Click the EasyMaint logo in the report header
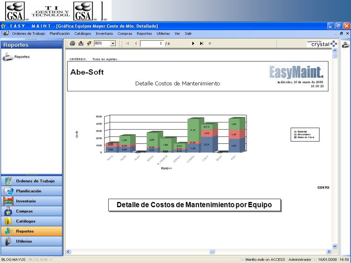The width and height of the screenshot is (351, 263). [296, 72]
